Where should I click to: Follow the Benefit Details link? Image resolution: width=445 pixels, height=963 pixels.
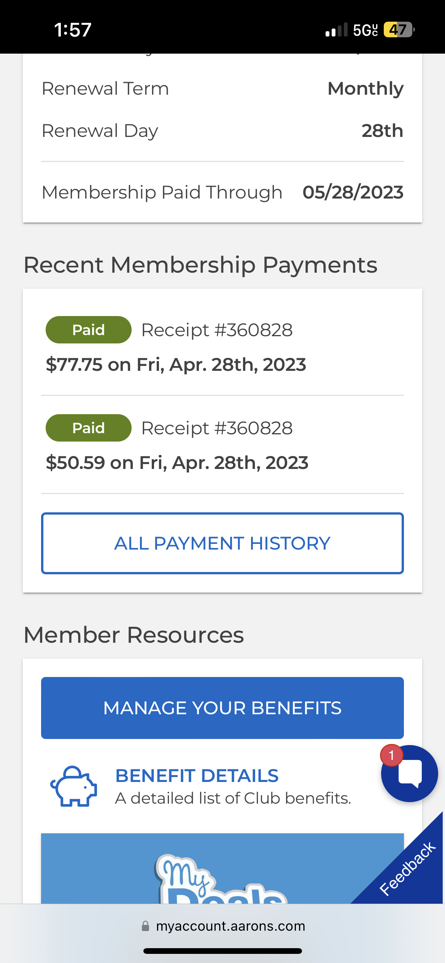(197, 776)
